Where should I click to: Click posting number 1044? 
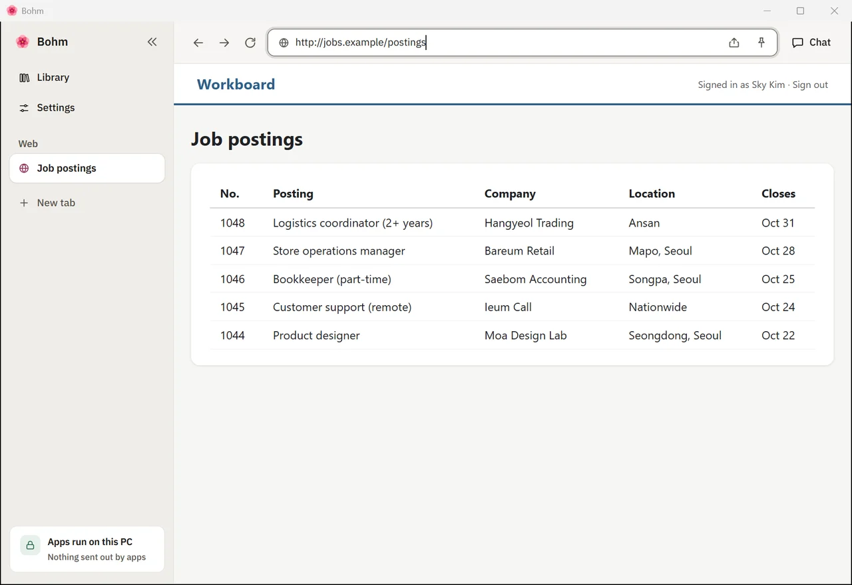click(x=232, y=336)
